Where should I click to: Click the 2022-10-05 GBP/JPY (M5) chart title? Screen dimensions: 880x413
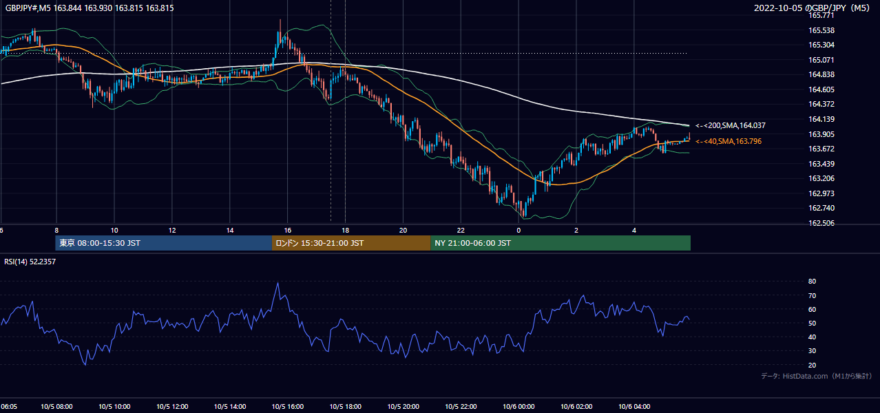(x=813, y=8)
